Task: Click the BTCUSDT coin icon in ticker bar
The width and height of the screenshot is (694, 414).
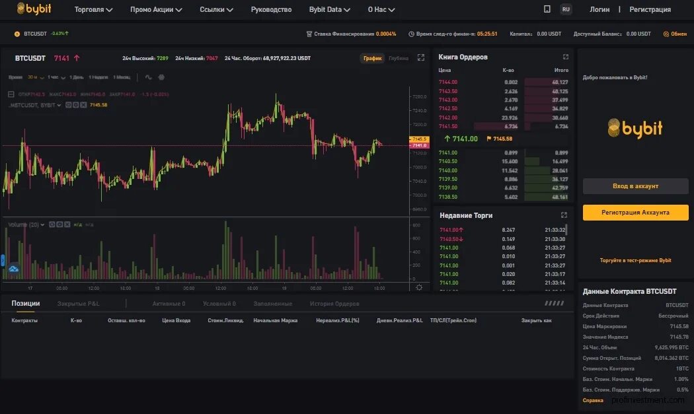Action: (x=17, y=34)
